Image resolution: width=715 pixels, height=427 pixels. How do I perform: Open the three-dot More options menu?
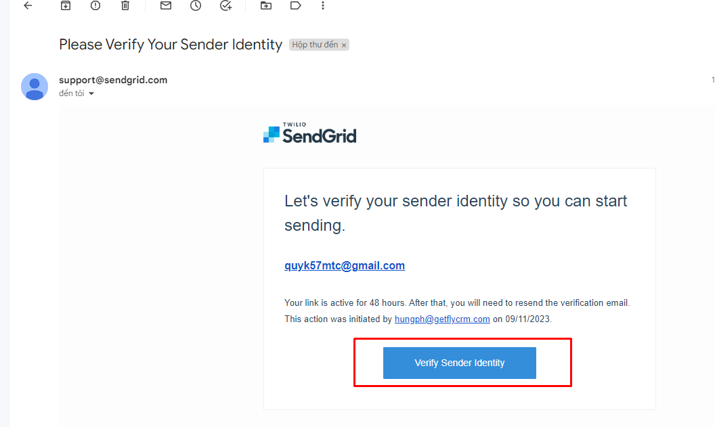(x=323, y=5)
